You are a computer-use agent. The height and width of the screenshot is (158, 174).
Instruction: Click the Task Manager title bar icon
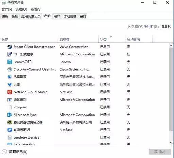click(4, 3)
